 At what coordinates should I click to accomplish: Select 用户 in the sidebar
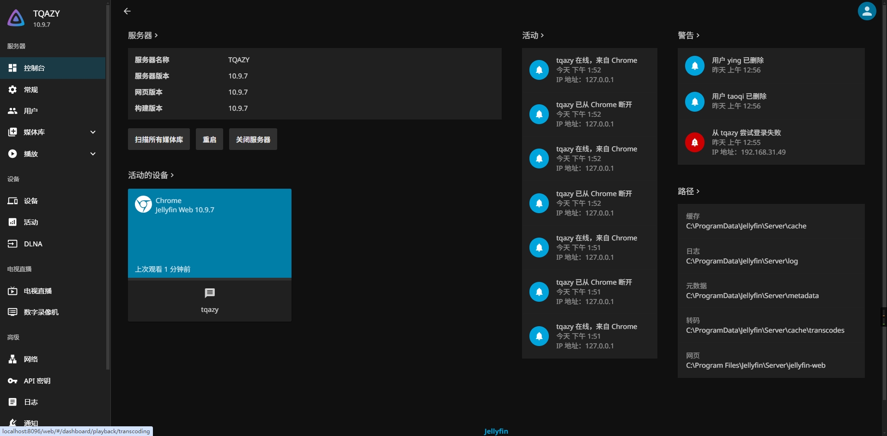30,111
